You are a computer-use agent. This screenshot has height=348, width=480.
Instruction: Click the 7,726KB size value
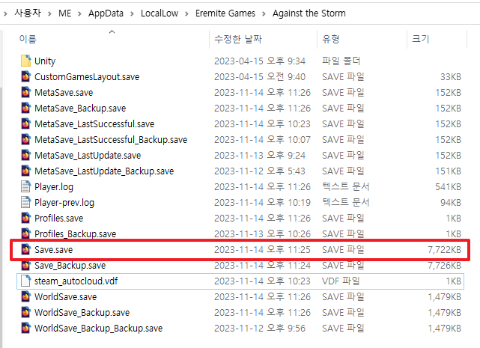445,266
